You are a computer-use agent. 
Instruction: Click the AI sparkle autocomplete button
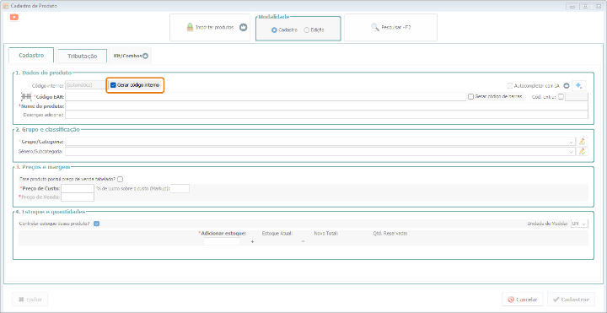click(x=579, y=85)
